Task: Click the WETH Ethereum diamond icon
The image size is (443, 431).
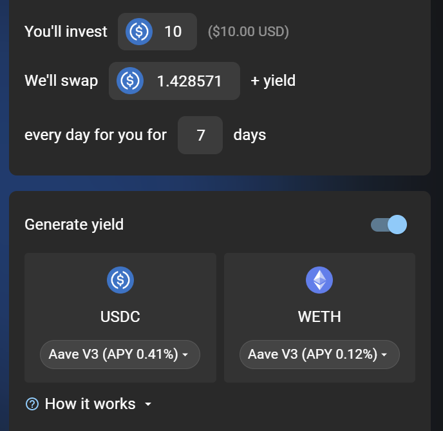Action: point(319,279)
